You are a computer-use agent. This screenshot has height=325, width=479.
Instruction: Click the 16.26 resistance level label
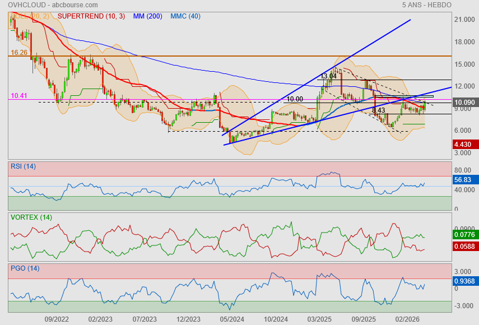19,53
